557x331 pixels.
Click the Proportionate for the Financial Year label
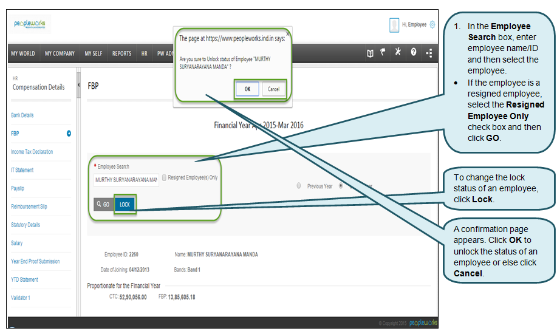click(x=124, y=286)
